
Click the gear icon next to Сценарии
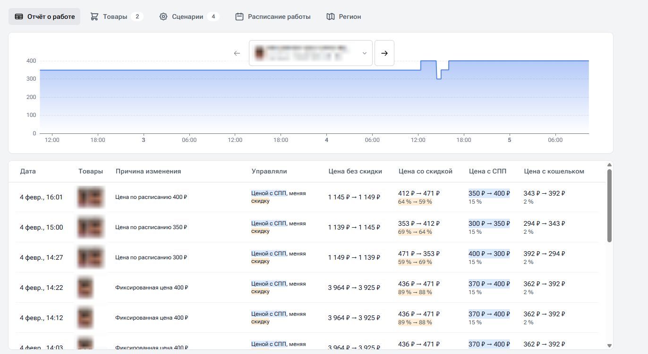pos(163,16)
